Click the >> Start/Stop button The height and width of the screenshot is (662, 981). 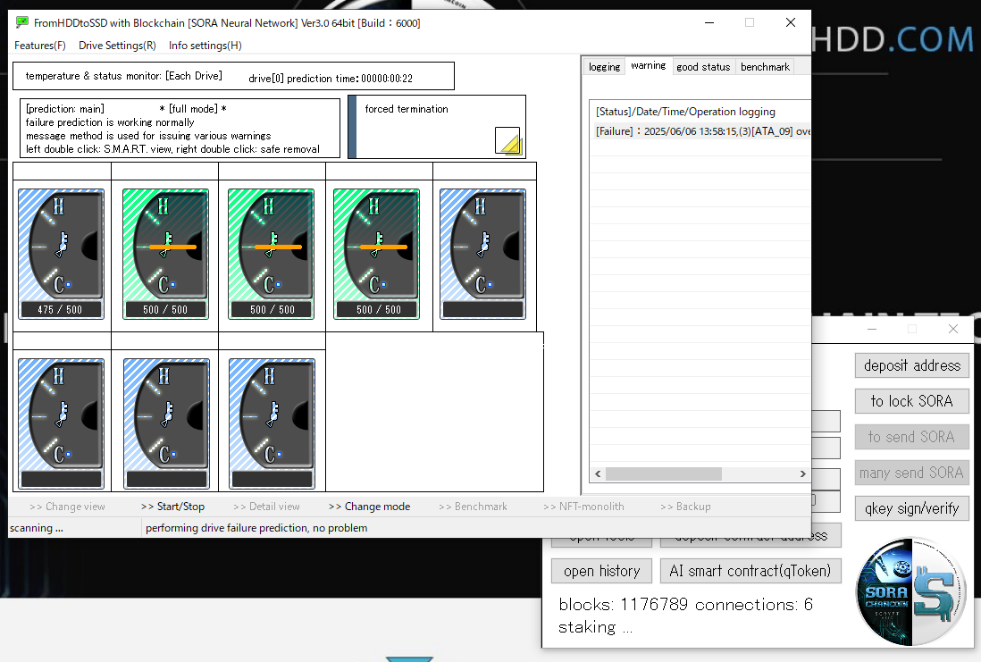pyautogui.click(x=172, y=507)
